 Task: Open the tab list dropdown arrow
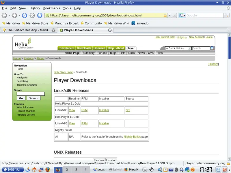229,30
